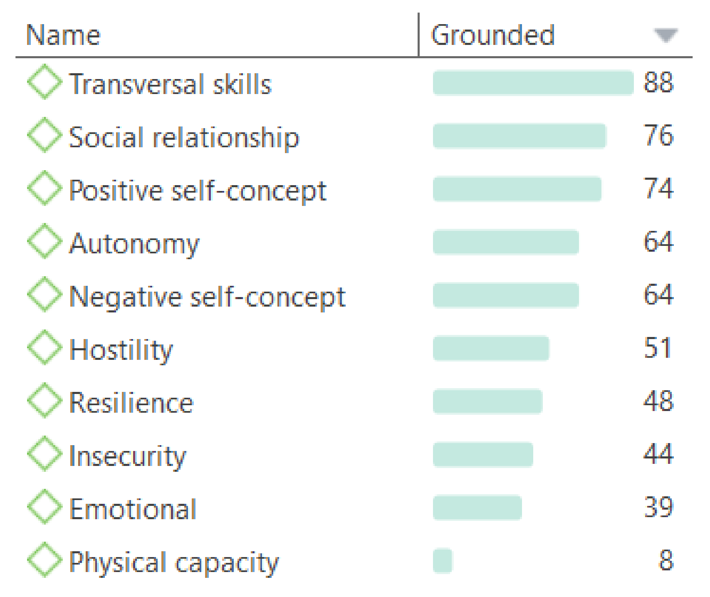This screenshot has width=710, height=597.
Task: Select the Negative self-concept diamond icon
Action: pyautogui.click(x=45, y=295)
